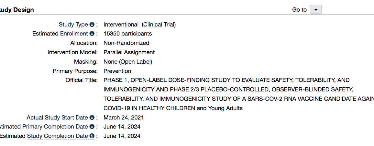The width and height of the screenshot is (374, 146).
Task: Open the Primary Completion Date link
Action: pos(55,127)
